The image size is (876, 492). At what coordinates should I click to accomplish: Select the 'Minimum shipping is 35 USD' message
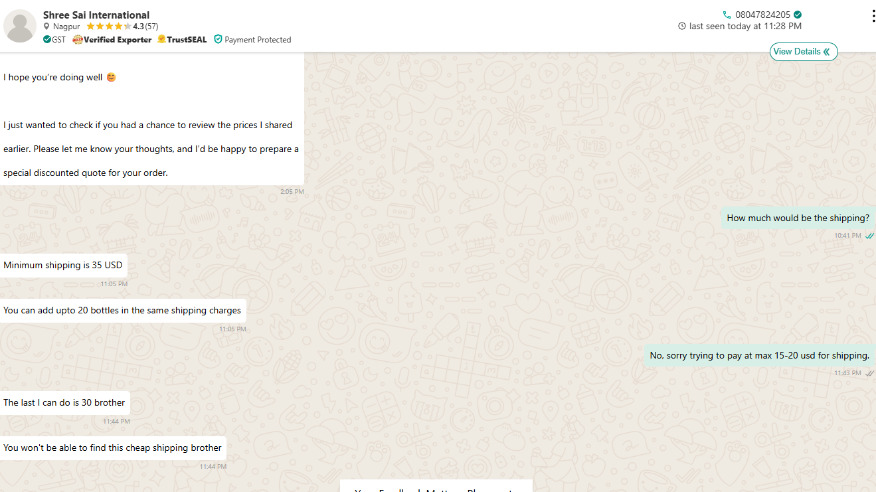coord(63,265)
